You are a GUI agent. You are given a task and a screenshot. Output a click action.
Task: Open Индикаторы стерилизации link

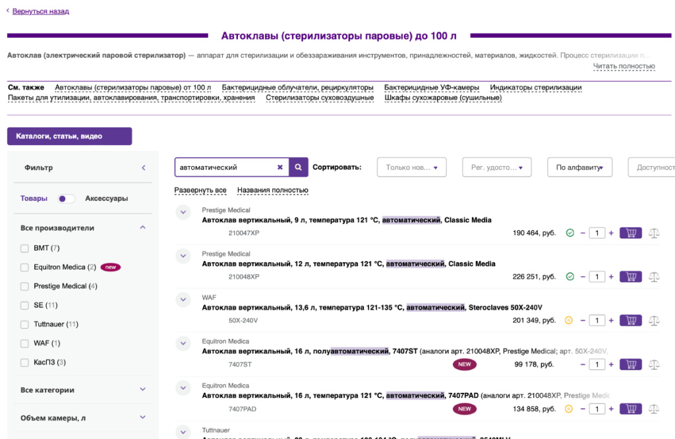535,88
